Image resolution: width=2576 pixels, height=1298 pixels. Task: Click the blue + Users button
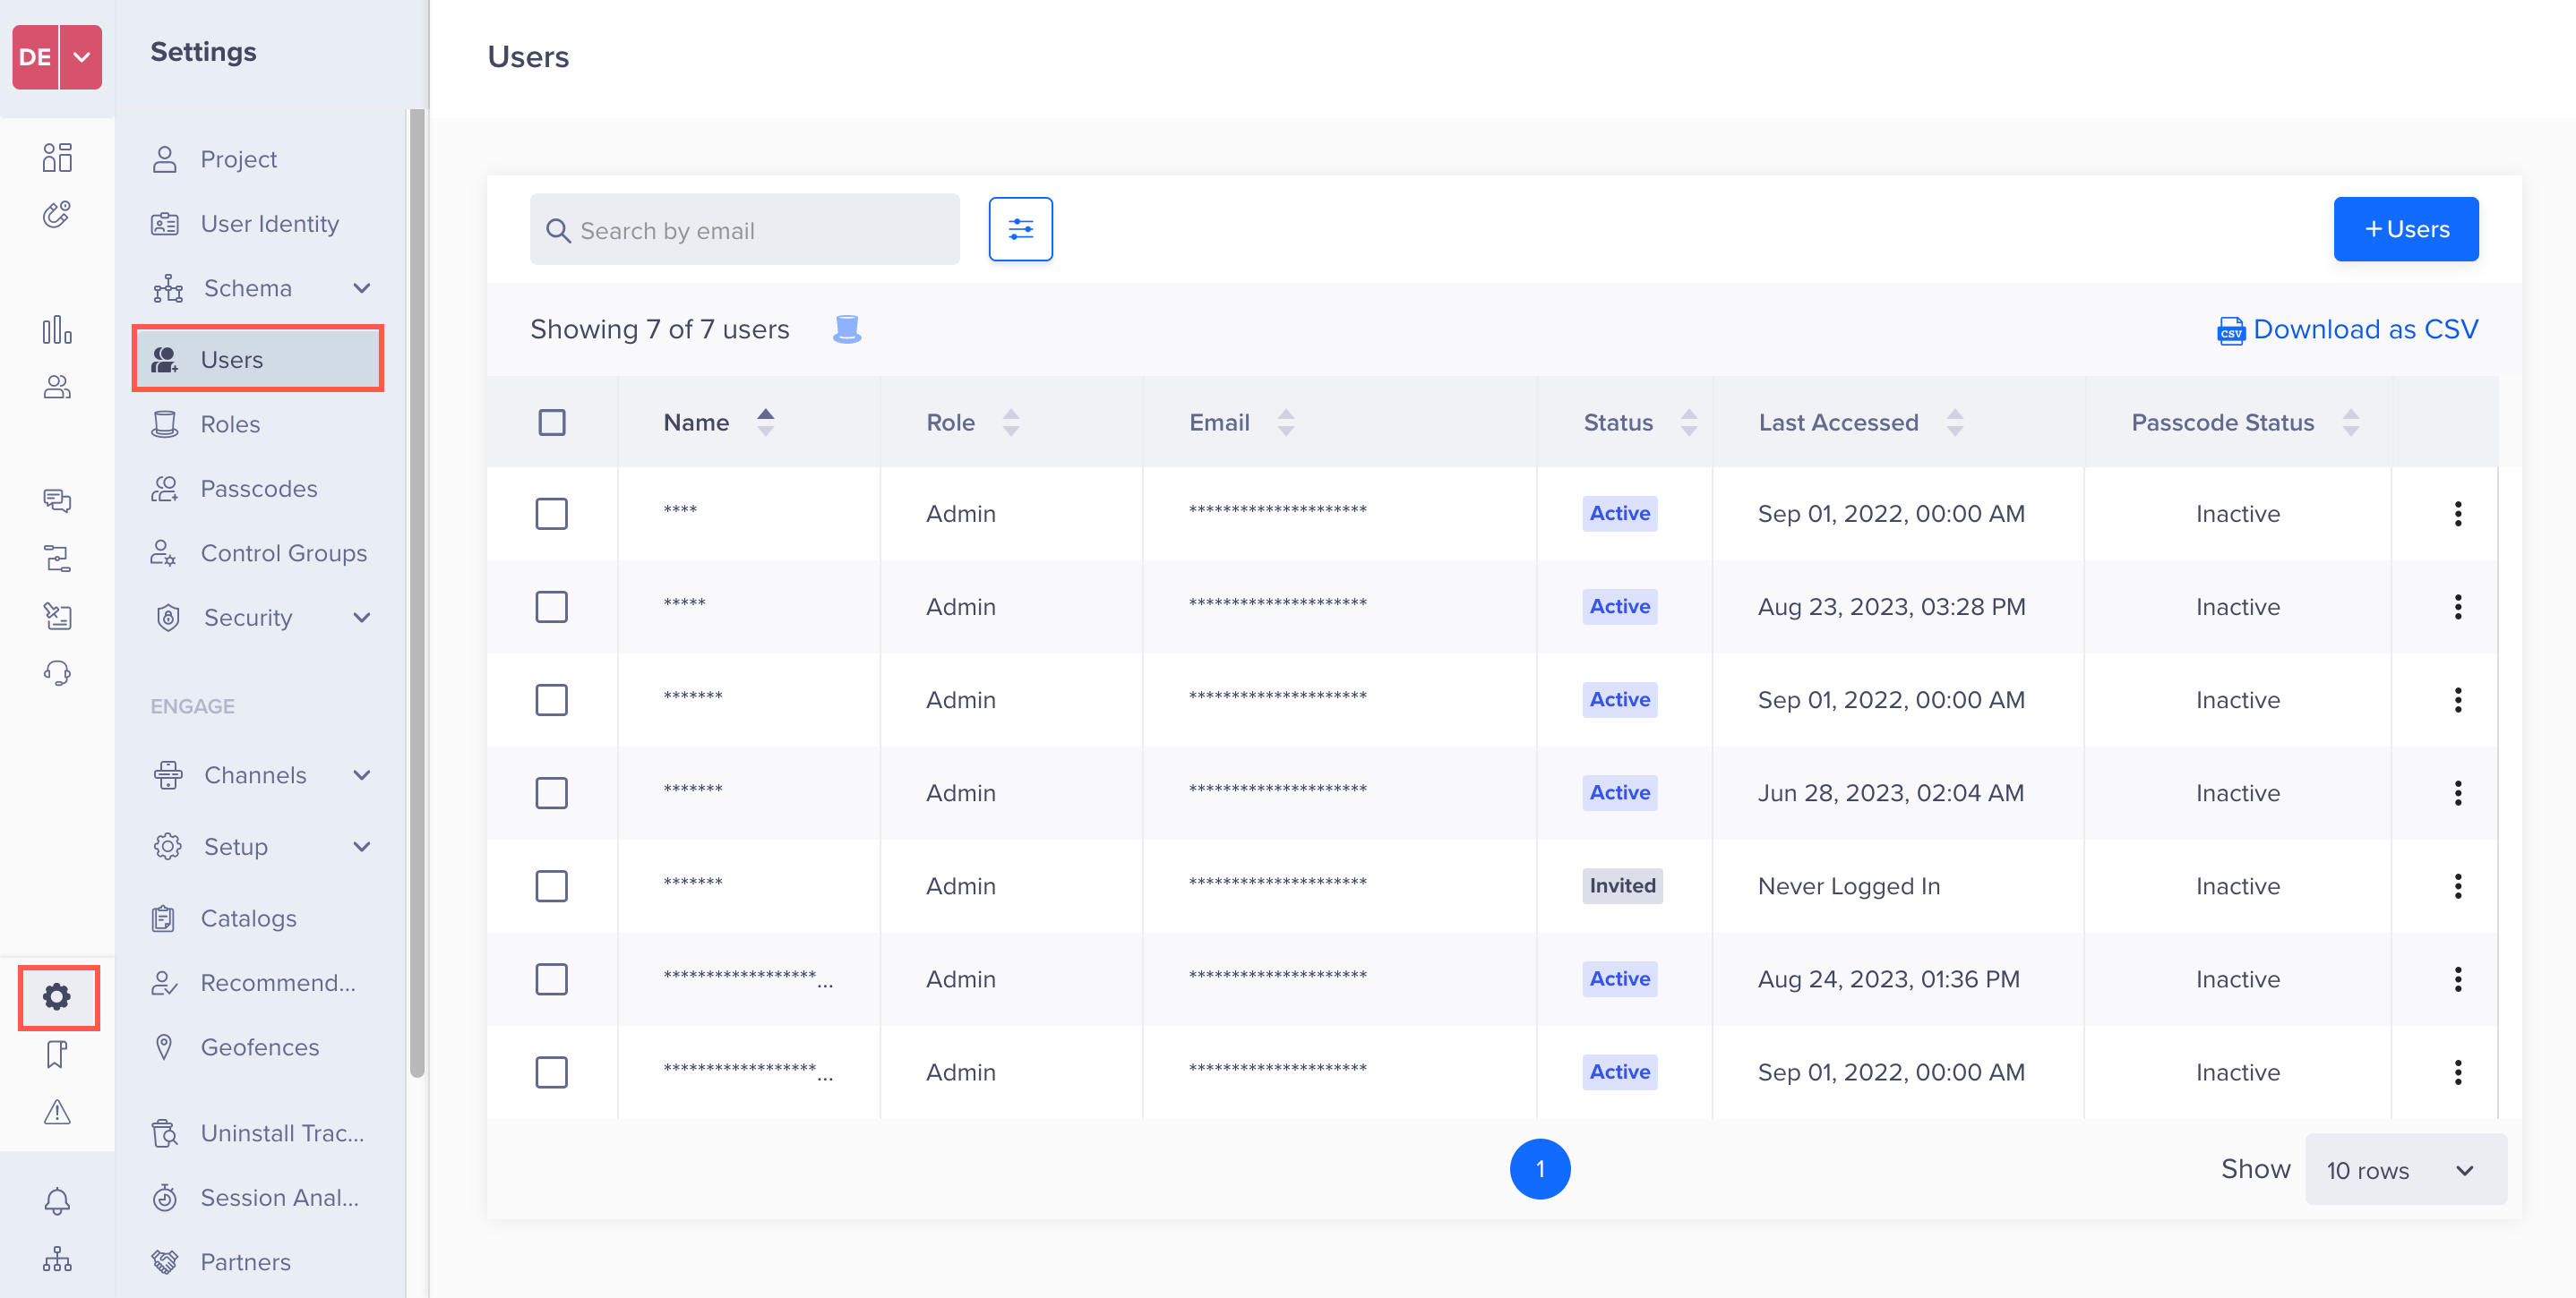(2405, 229)
